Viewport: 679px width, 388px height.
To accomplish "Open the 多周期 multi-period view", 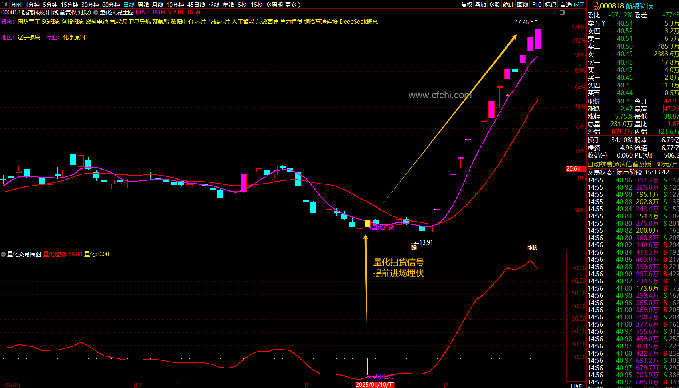I will pos(274,5).
